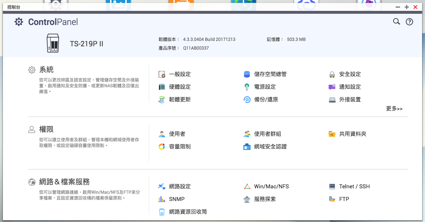Open 儲存空間總管 storage manager icon

point(247,74)
